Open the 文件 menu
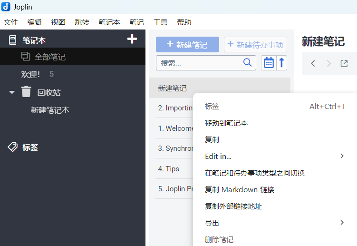The height and width of the screenshot is (246, 357). (x=11, y=22)
